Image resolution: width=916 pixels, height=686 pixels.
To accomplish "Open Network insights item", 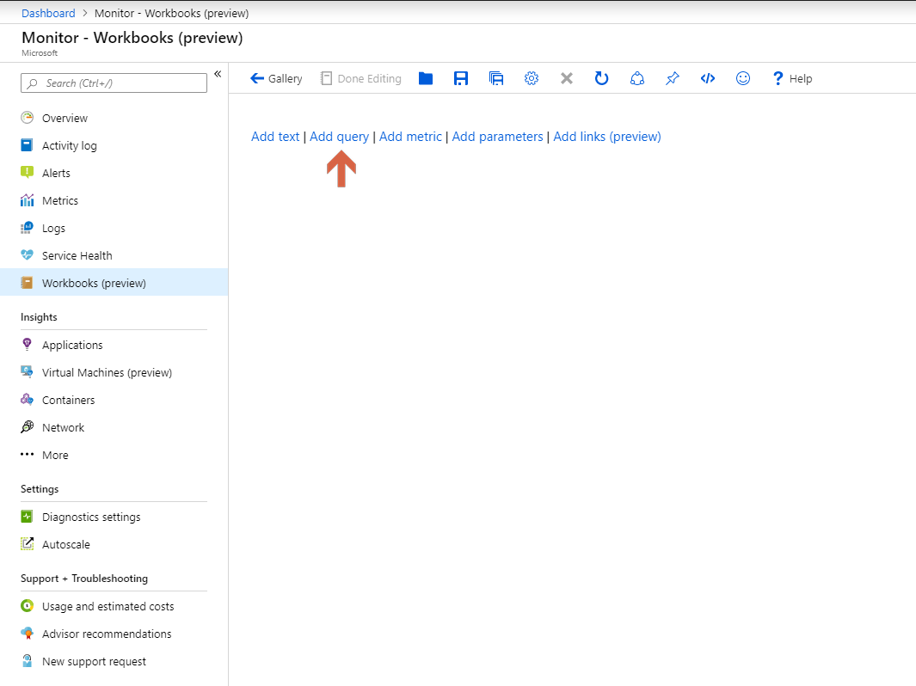I will [114, 426].
